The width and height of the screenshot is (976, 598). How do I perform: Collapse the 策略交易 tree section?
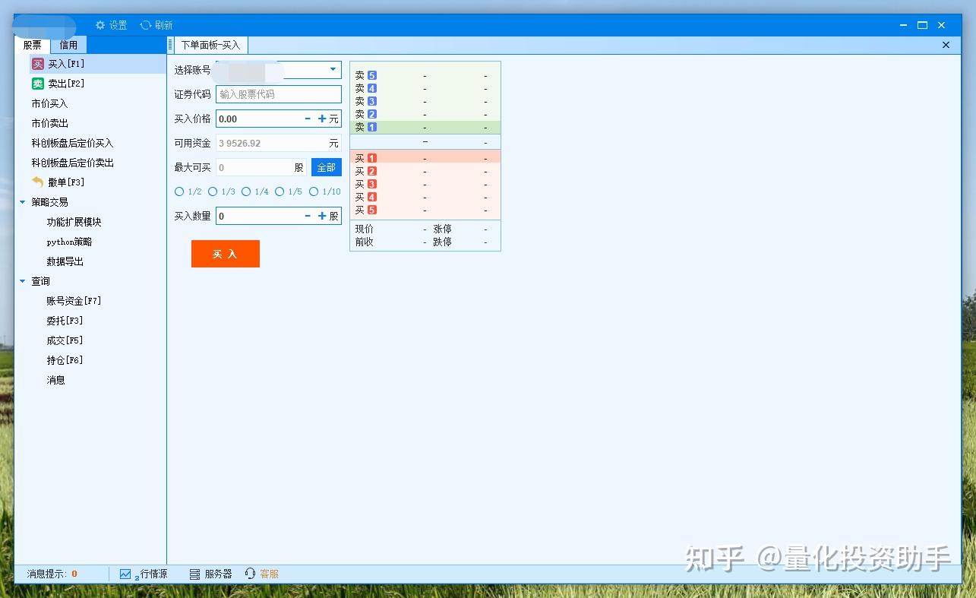tap(22, 201)
